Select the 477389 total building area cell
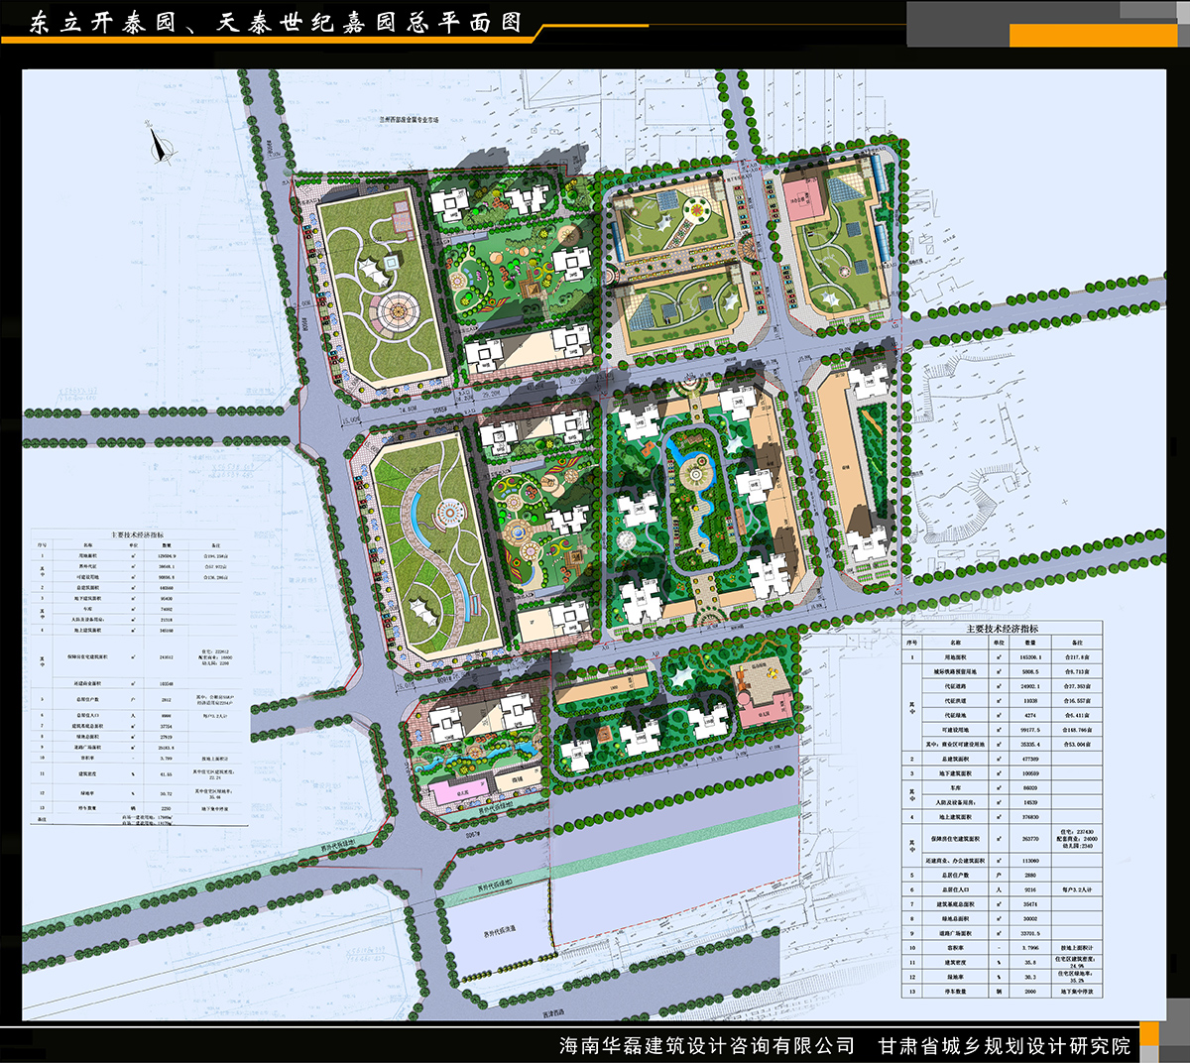 point(1030,759)
